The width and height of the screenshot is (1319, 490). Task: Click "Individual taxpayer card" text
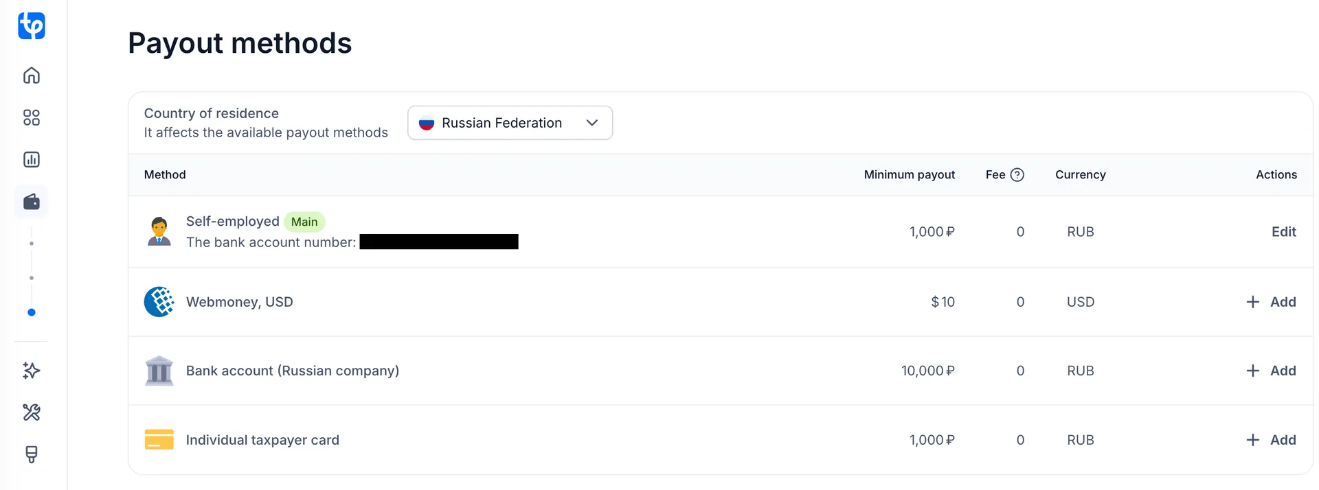click(262, 440)
